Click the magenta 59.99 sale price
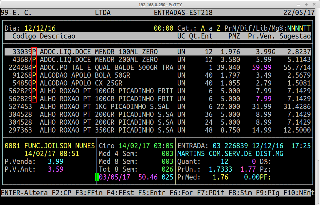 (262, 68)
